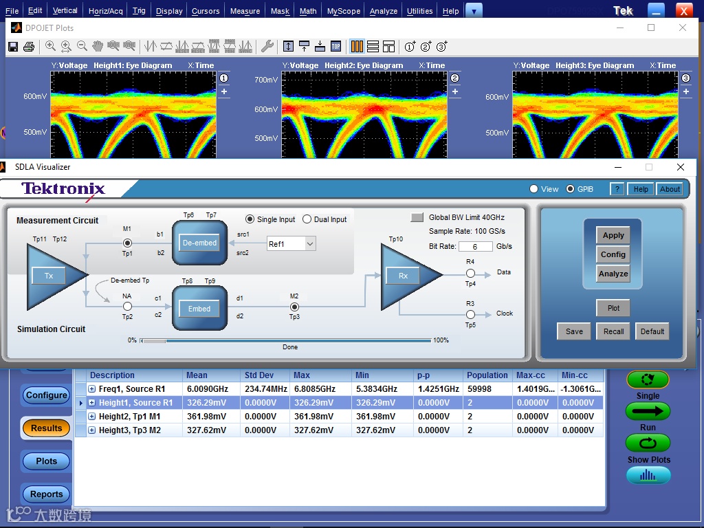
Task: Click the Analyze button in SDLA panel
Action: (x=613, y=274)
